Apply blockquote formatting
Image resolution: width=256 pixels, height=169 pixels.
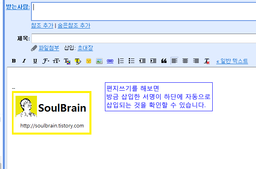pos(164,61)
